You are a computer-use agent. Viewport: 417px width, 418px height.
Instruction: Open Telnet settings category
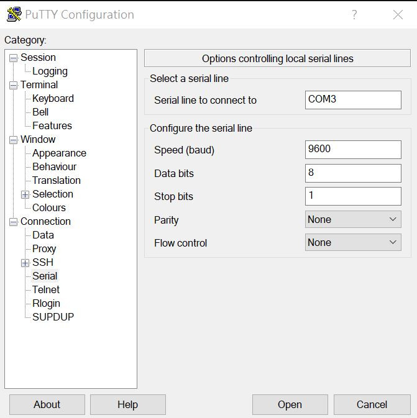click(x=46, y=289)
